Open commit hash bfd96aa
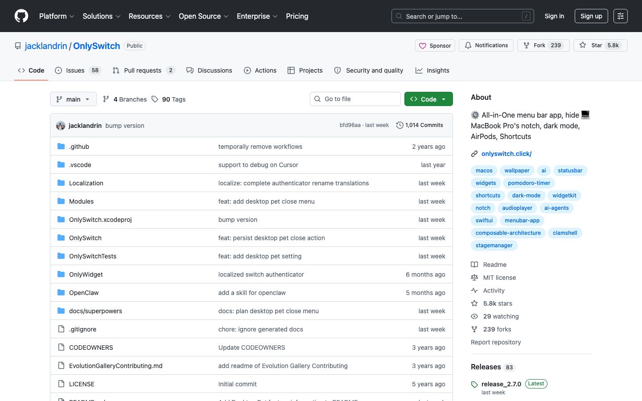642x401 pixels. (350, 125)
